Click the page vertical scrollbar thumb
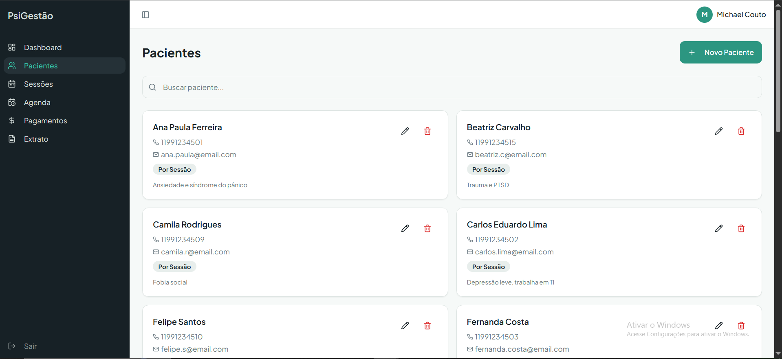Image resolution: width=782 pixels, height=359 pixels. click(x=778, y=71)
